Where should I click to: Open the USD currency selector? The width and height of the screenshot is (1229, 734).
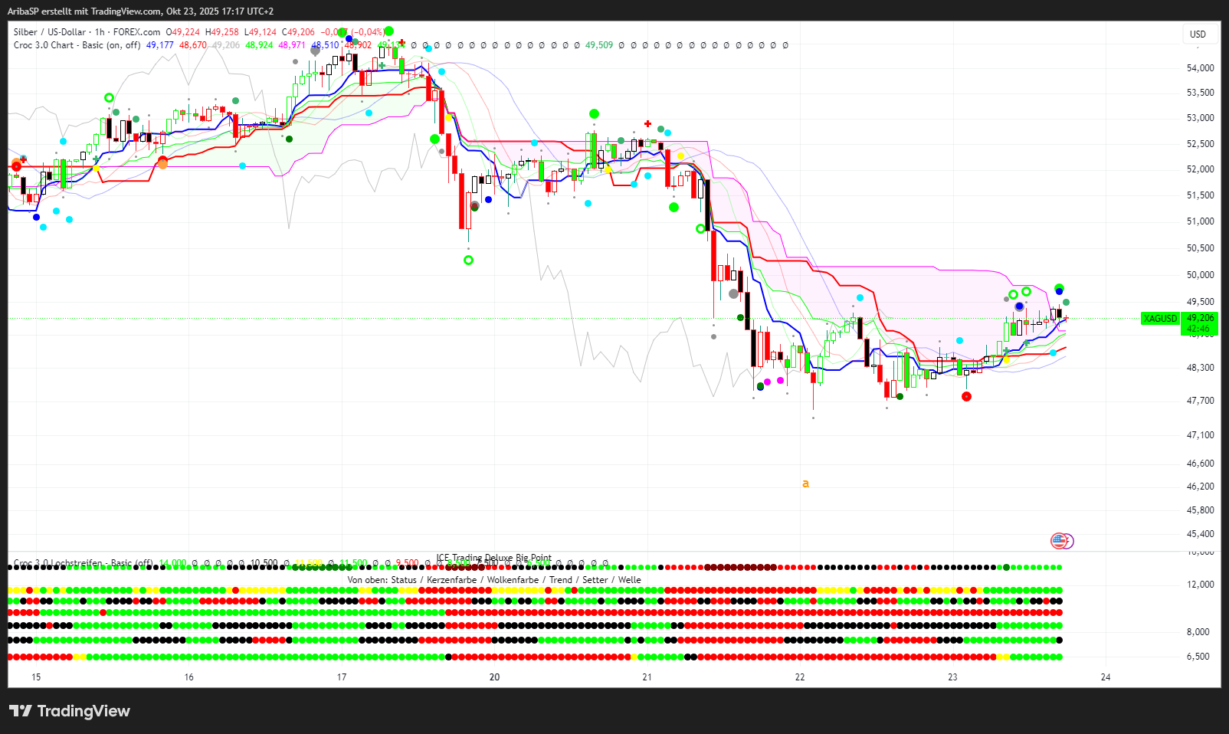point(1198,34)
